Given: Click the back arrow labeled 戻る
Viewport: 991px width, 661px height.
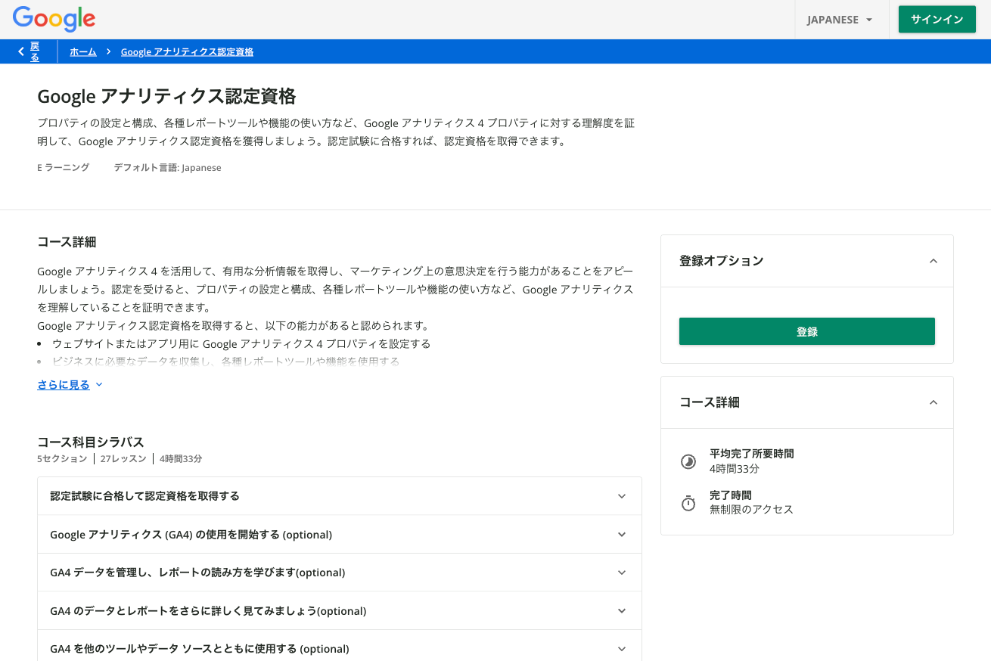Looking at the screenshot, I should tap(29, 51).
